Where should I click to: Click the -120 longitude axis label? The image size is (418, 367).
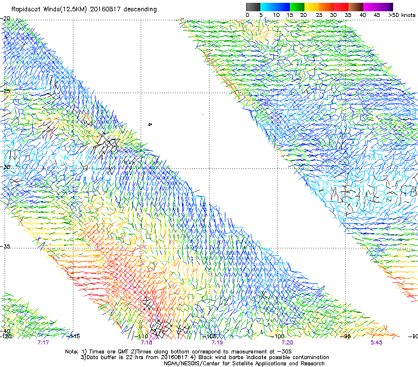click(6, 336)
